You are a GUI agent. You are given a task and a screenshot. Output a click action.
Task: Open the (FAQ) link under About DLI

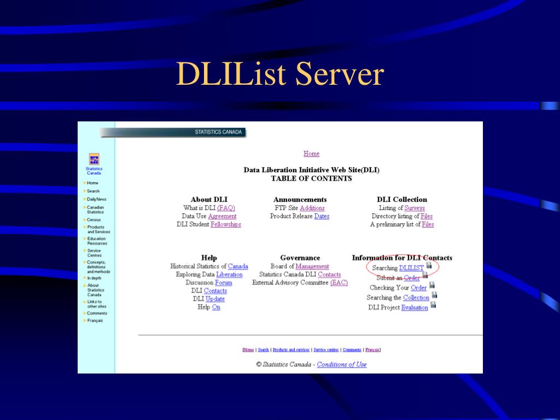[226, 208]
